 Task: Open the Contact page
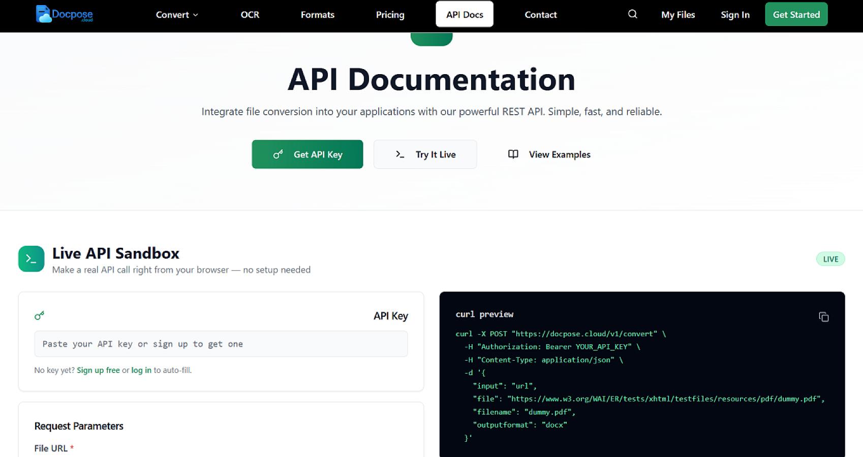pyautogui.click(x=540, y=15)
